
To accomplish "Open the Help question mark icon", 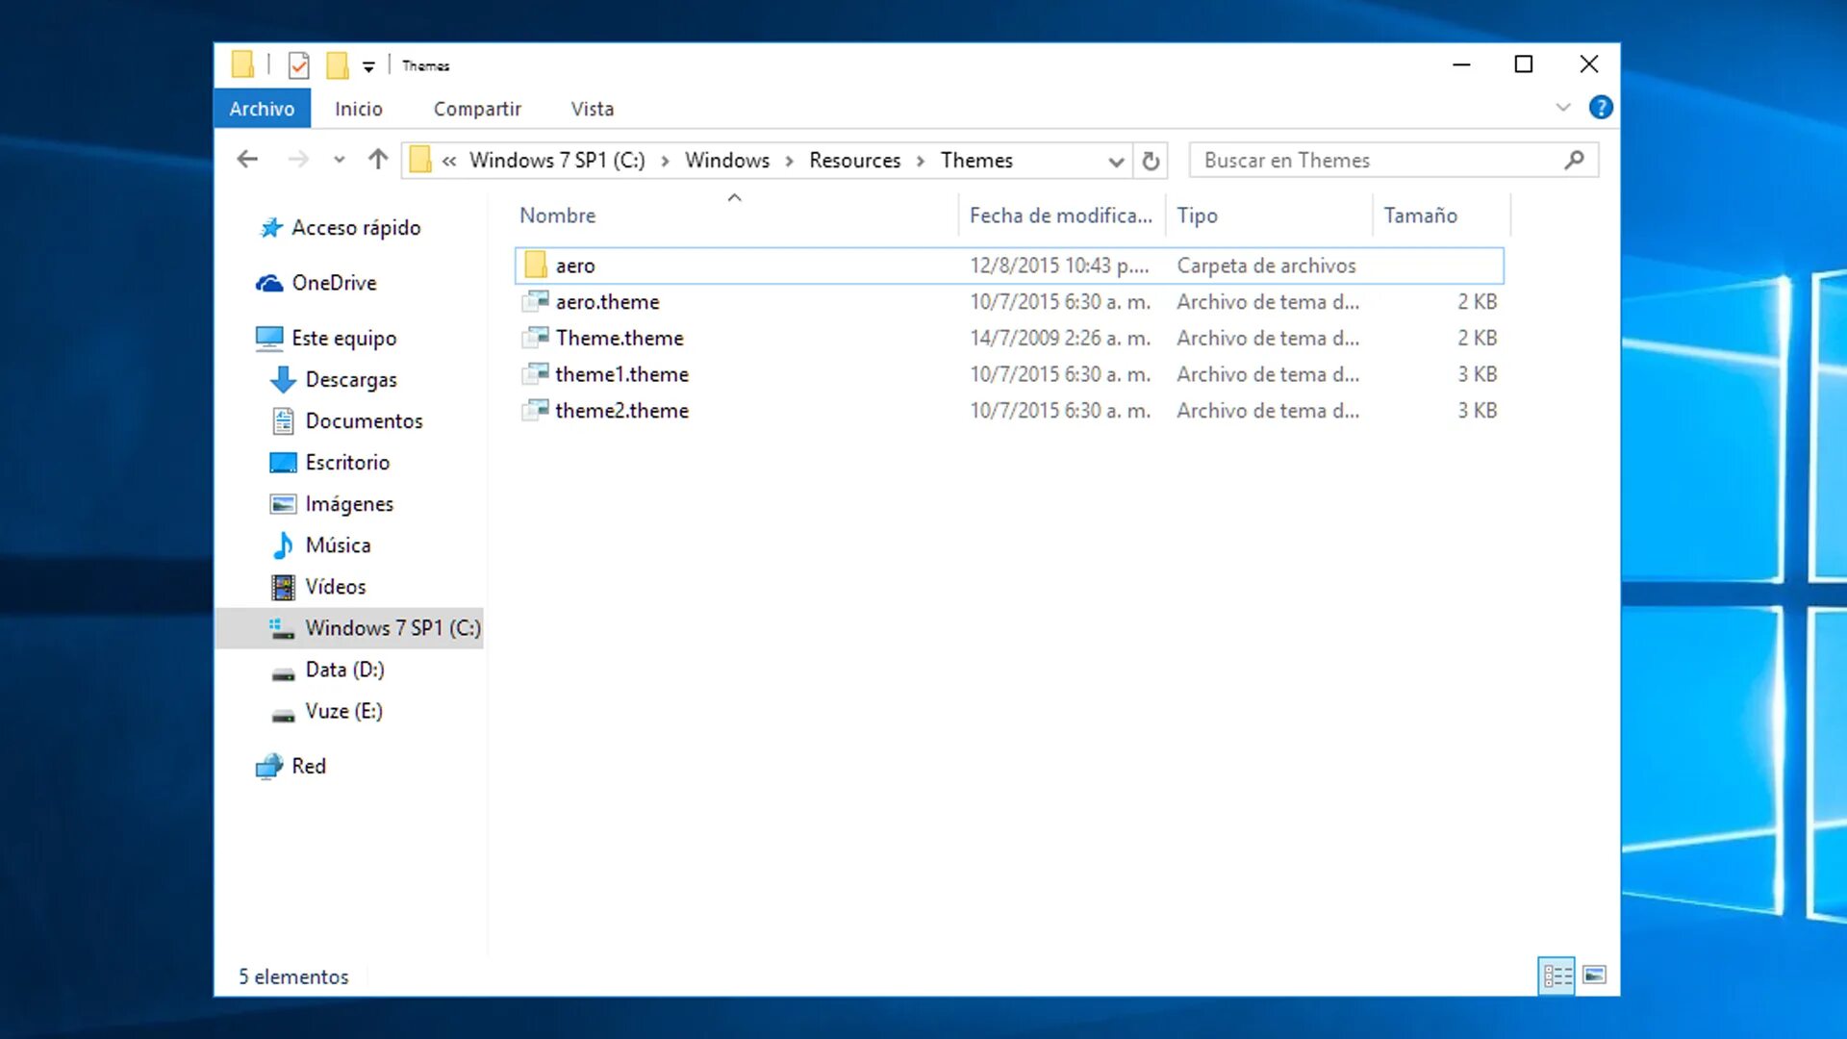I will 1601,108.
